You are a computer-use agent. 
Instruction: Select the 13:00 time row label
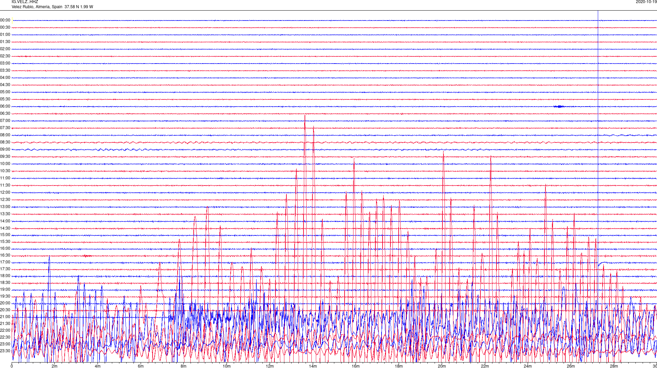tap(5, 207)
